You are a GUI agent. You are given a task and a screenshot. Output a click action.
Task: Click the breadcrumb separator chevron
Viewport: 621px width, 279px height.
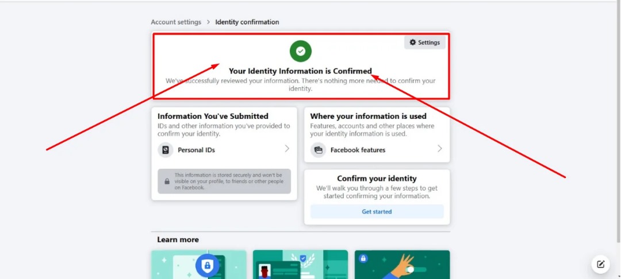point(208,22)
